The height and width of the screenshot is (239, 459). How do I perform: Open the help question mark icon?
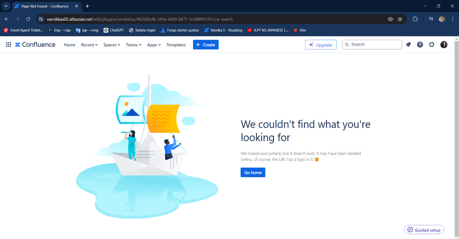(x=420, y=45)
